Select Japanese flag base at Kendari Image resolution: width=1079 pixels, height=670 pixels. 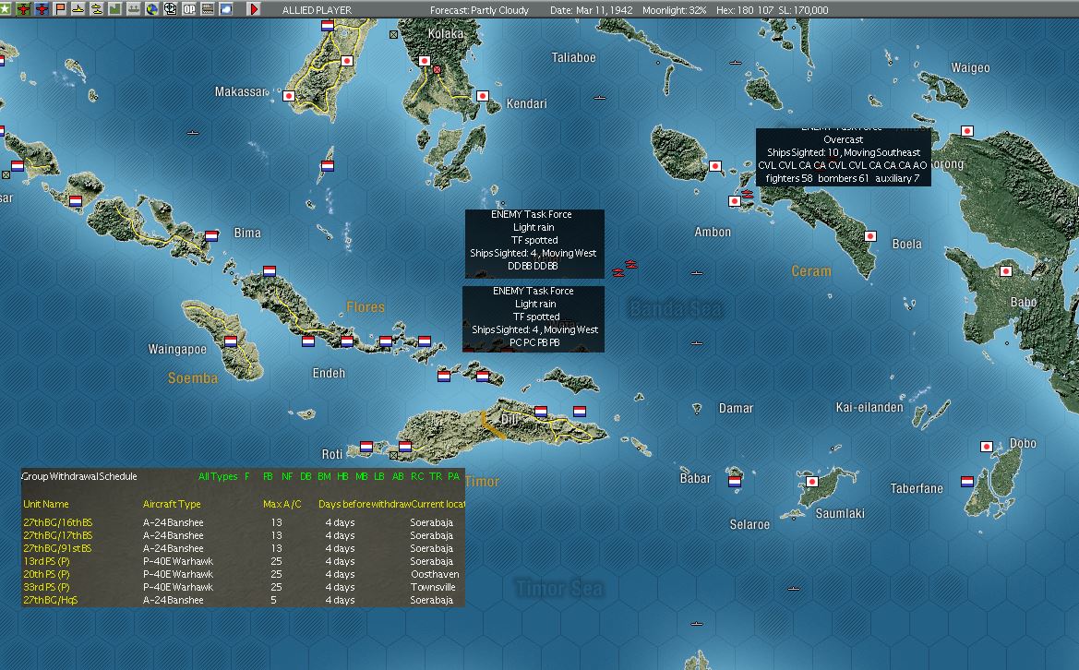tap(483, 96)
